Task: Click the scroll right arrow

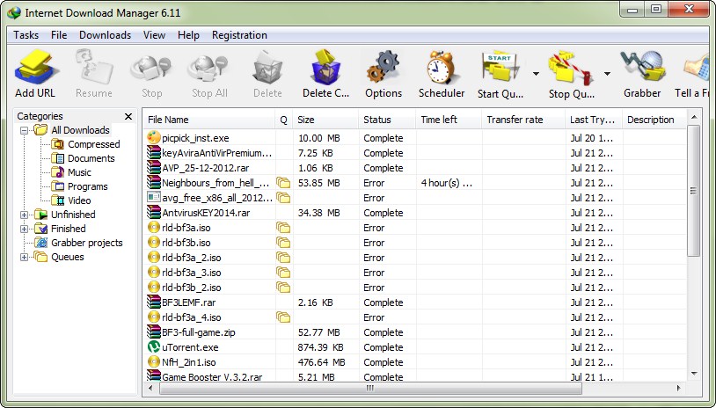Action: point(679,388)
